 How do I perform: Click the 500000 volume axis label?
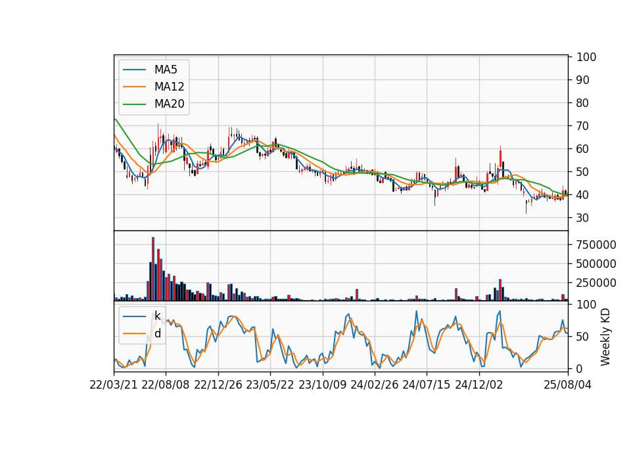[596, 264]
